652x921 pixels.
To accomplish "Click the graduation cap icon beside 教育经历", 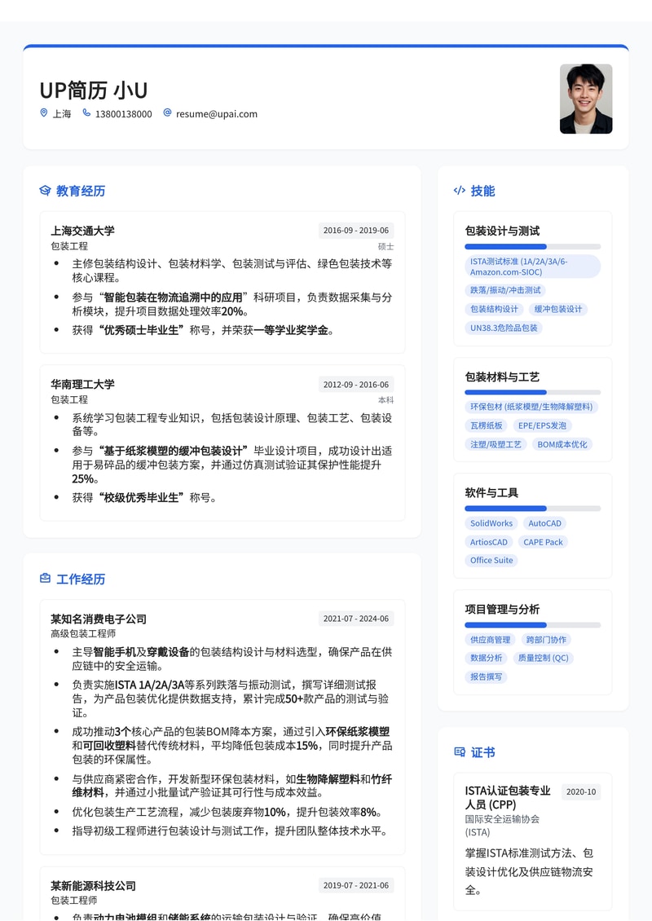I will click(x=44, y=191).
